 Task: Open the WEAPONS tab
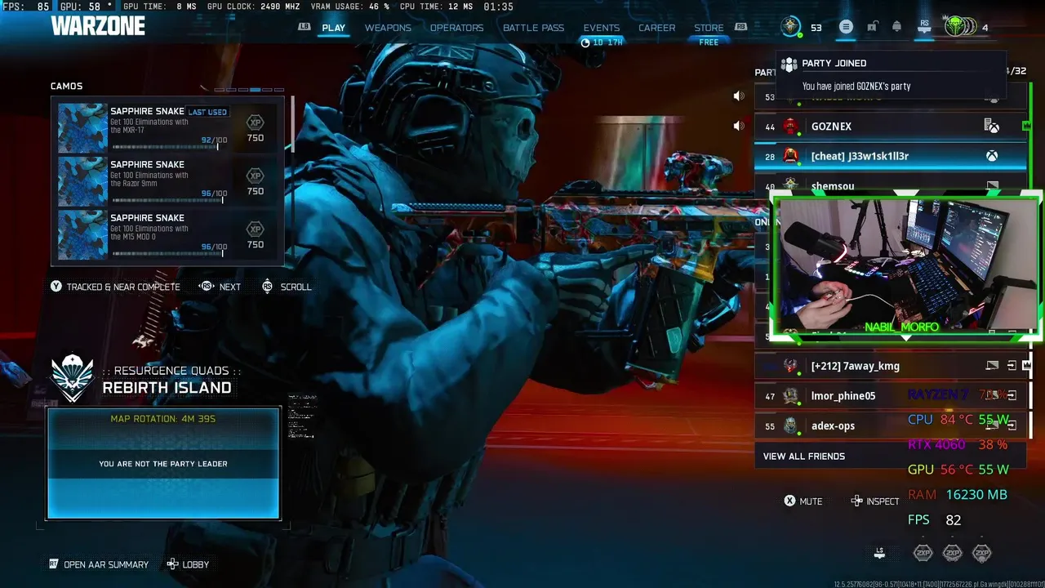(x=388, y=28)
